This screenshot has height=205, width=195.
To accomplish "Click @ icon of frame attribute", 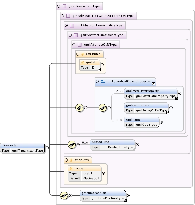I will (71, 168).
